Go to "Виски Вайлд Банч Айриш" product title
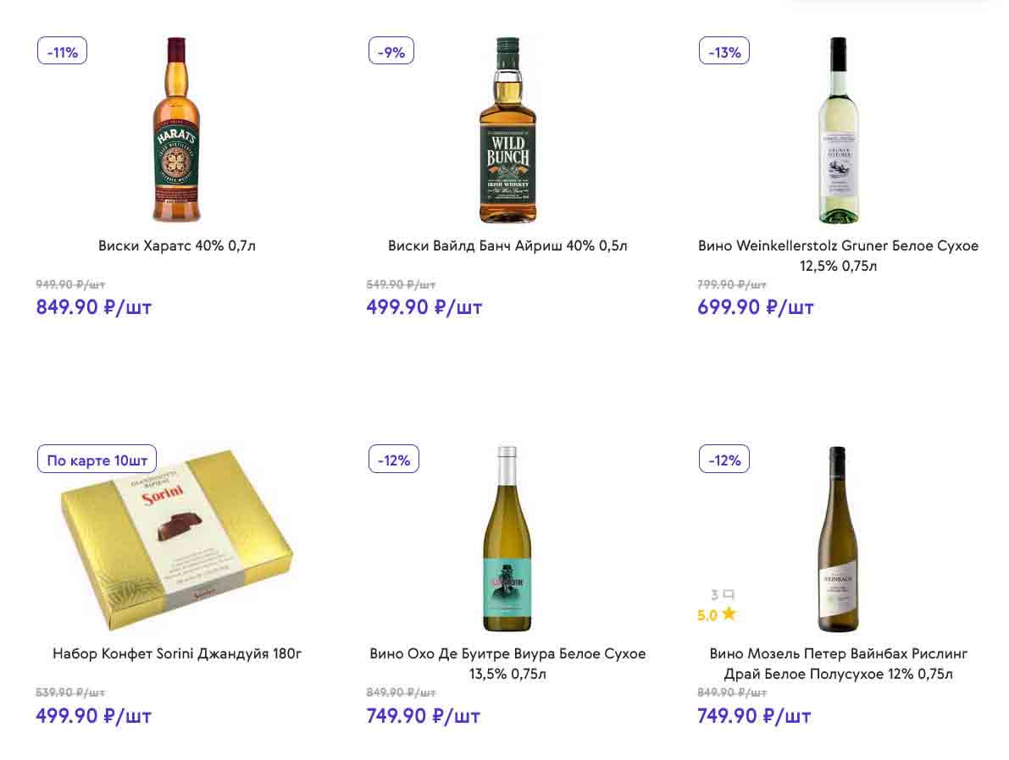 click(x=507, y=246)
